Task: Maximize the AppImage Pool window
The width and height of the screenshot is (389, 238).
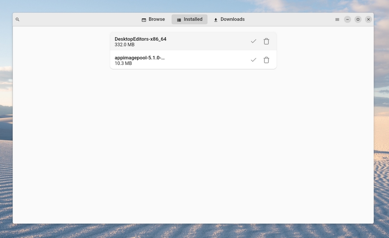Action: (x=358, y=19)
